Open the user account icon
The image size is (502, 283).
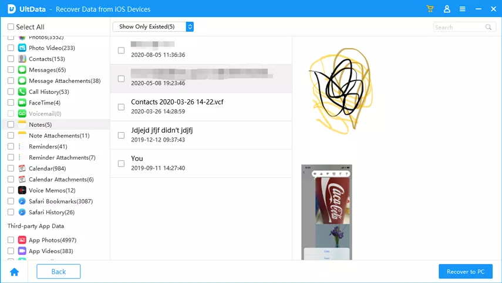click(x=447, y=9)
